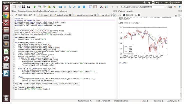Click the Run current cell icon
This screenshot has width=184, height=104.
(39, 7)
